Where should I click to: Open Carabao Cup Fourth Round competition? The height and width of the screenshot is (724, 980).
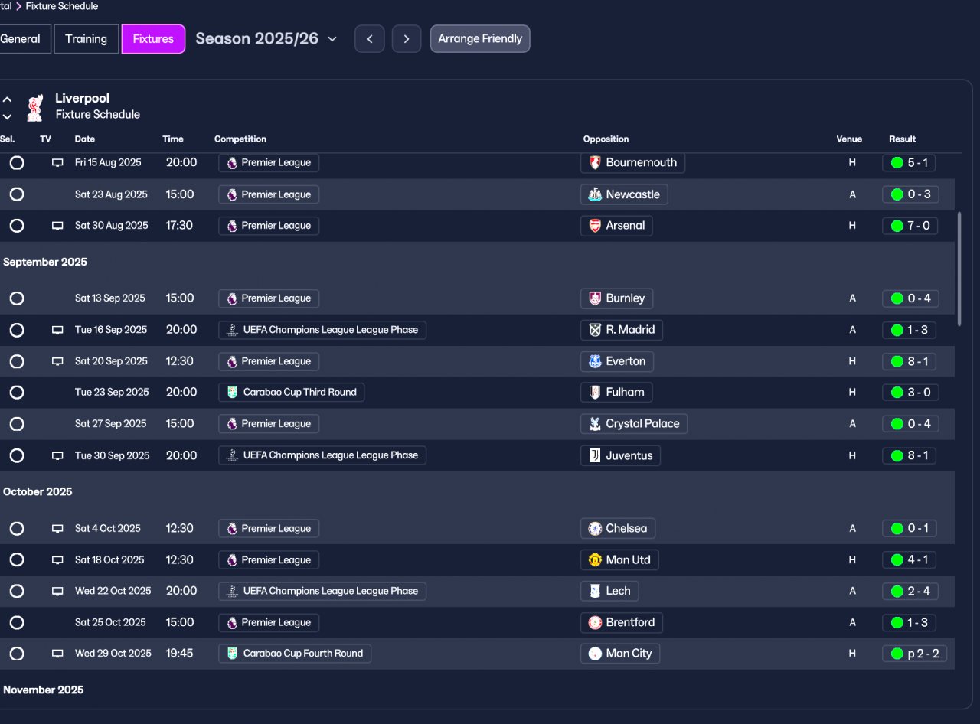295,654
